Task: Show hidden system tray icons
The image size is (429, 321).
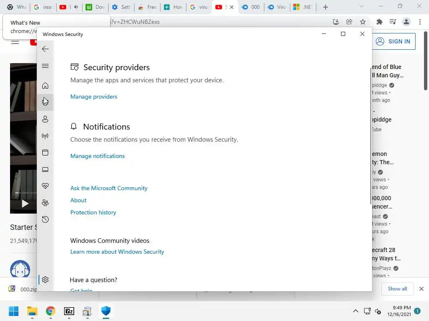Action: 355,311
